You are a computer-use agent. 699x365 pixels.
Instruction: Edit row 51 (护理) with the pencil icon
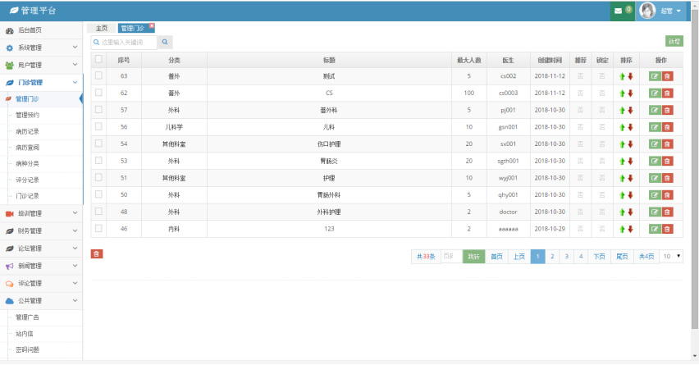click(x=655, y=178)
